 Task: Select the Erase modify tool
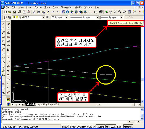tap(8, 24)
